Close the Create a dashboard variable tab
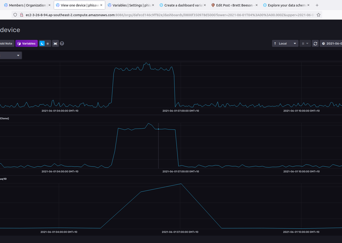 point(205,5)
